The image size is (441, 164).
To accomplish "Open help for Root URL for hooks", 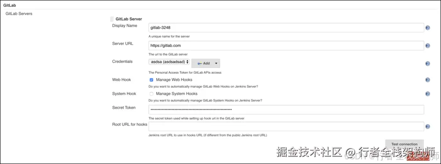I will [x=427, y=127].
